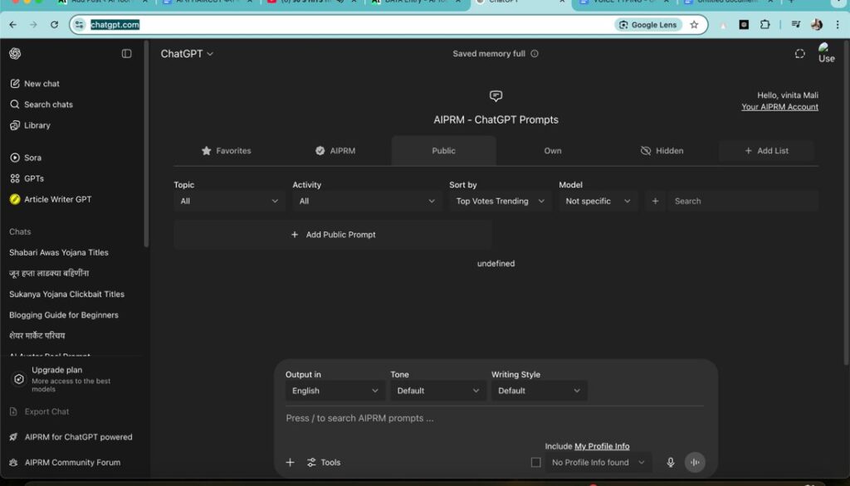Expand the Topic dropdown
Screen dimensions: 850x486
(229, 201)
